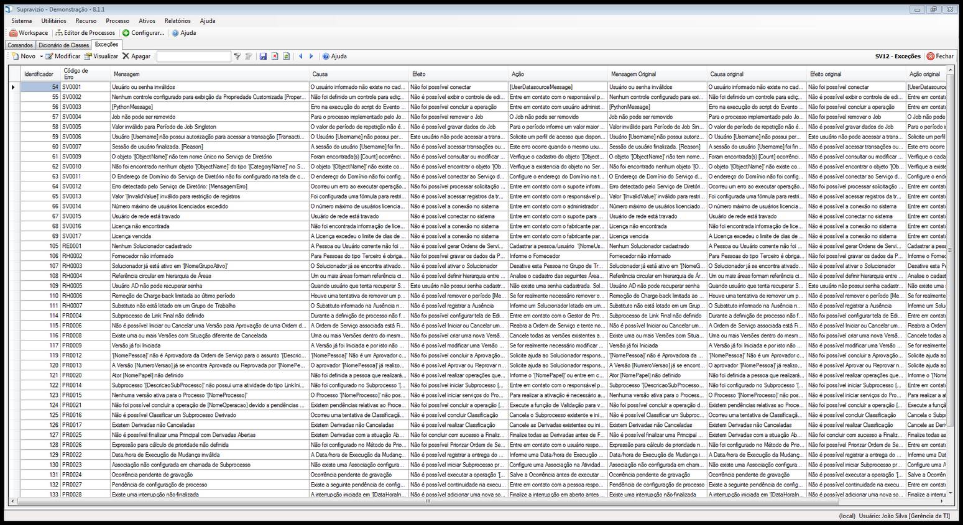This screenshot has height=525, width=963.
Task: Open the Sistema menu
Action: point(22,21)
